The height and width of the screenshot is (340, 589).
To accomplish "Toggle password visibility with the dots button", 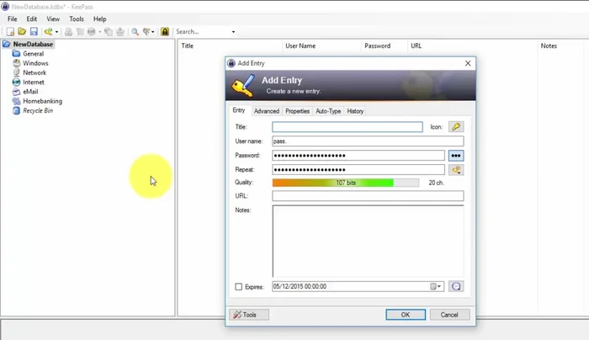I will (x=455, y=156).
